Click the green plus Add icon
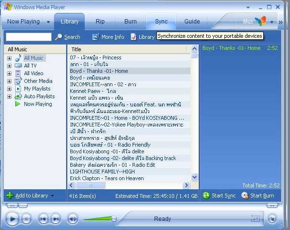Image resolution: width=290 pixels, height=230 pixels. tap(10, 195)
